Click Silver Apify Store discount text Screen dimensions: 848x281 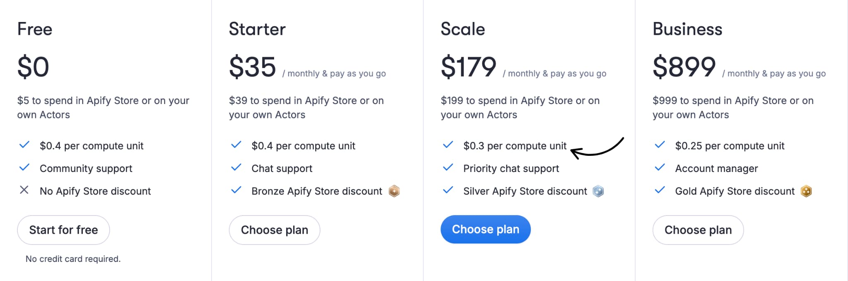click(525, 191)
